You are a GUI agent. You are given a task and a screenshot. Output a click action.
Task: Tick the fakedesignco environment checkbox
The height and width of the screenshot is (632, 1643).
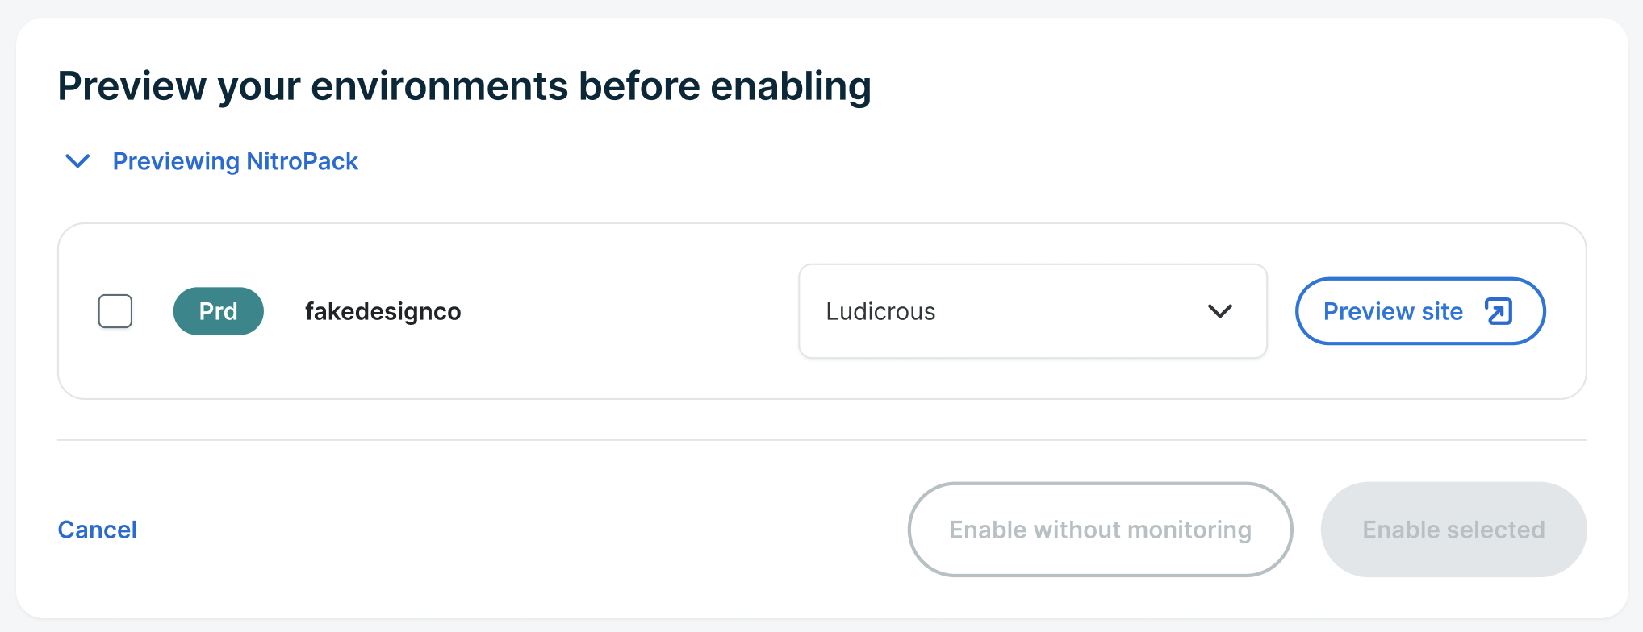pos(115,311)
